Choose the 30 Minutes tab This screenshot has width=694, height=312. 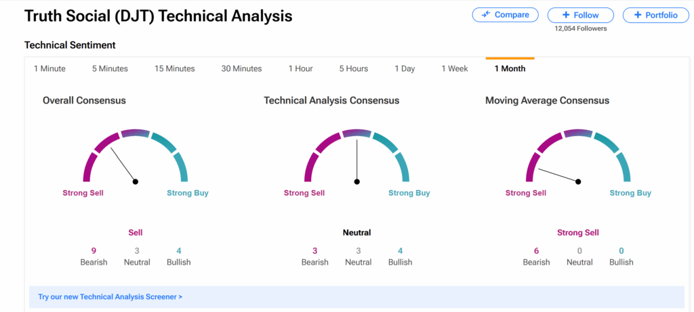click(241, 68)
